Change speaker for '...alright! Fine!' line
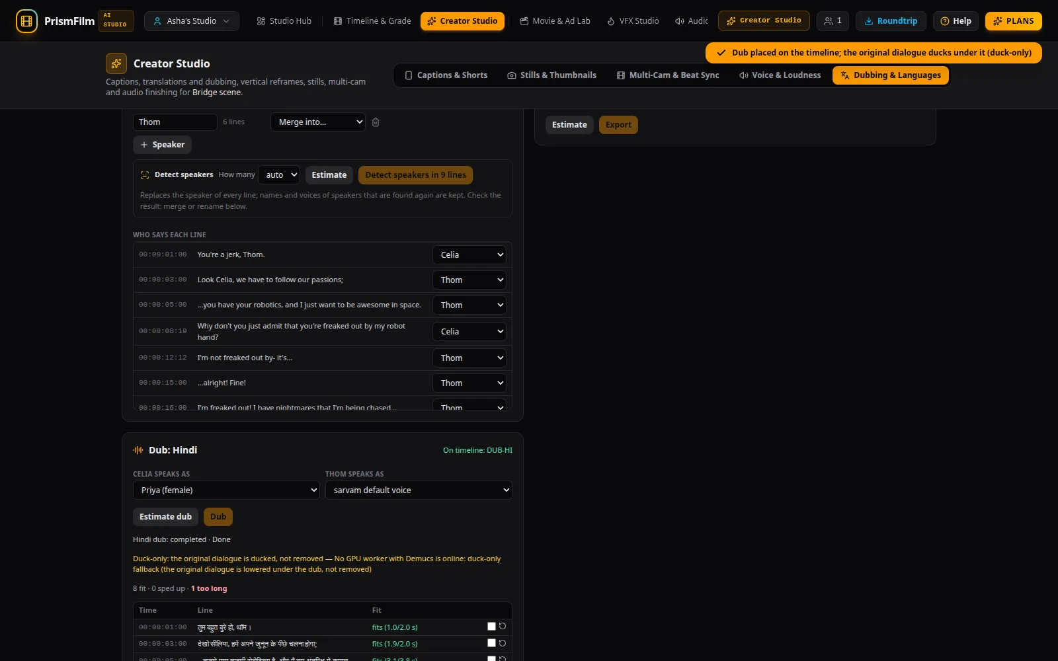1058x661 pixels. click(469, 383)
